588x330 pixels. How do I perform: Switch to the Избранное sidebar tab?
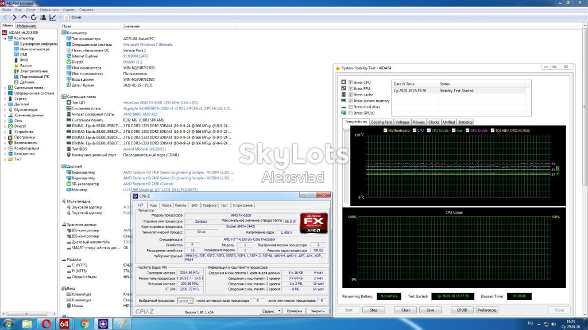point(26,26)
